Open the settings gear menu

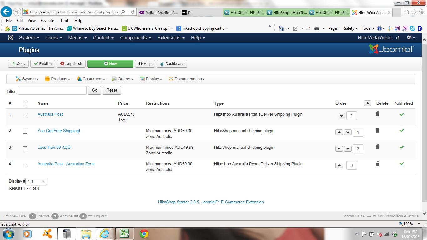pos(411,38)
